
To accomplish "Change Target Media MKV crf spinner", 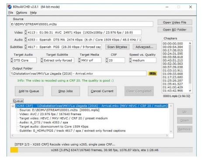I will 79,60.
